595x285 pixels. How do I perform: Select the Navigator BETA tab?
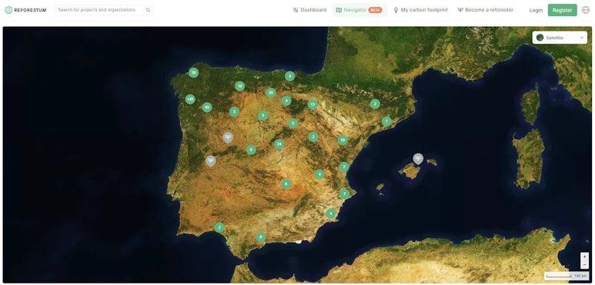pos(359,10)
